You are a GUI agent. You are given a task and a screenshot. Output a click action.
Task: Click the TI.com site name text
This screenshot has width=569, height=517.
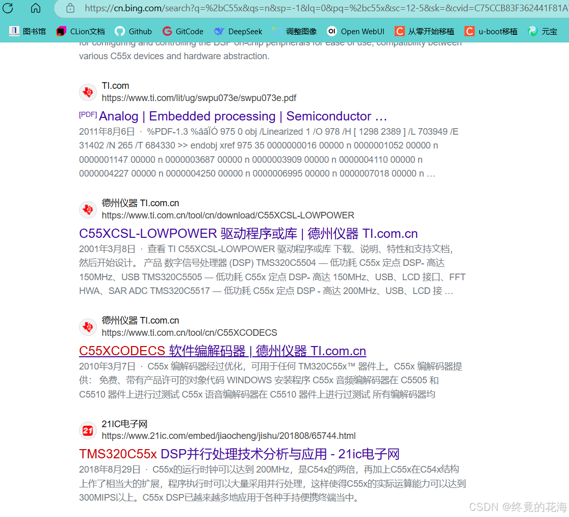(x=115, y=86)
